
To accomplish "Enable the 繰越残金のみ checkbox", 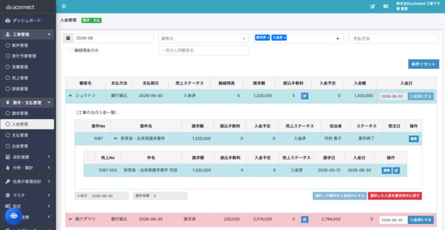I will point(70,50).
